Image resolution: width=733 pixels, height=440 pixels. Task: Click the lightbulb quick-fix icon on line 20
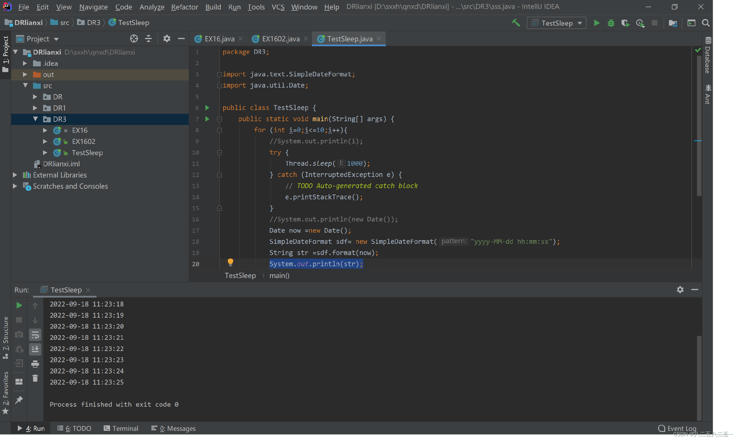point(230,262)
